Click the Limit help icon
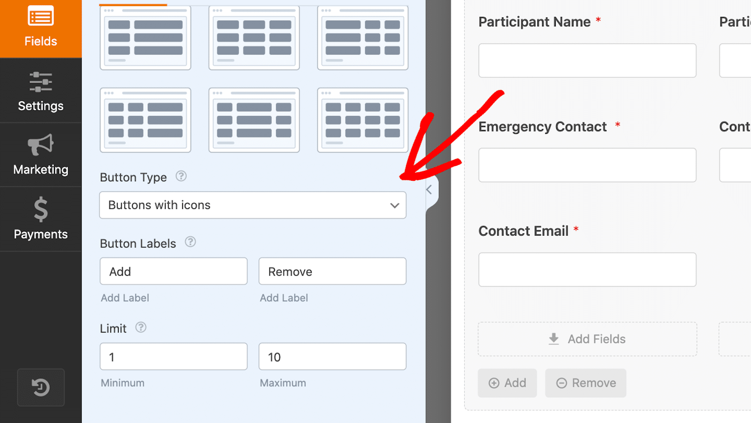 (141, 327)
